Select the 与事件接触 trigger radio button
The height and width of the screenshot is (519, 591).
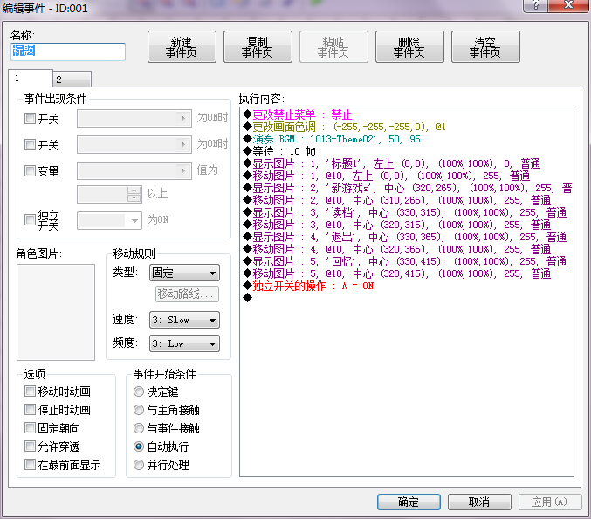[139, 428]
